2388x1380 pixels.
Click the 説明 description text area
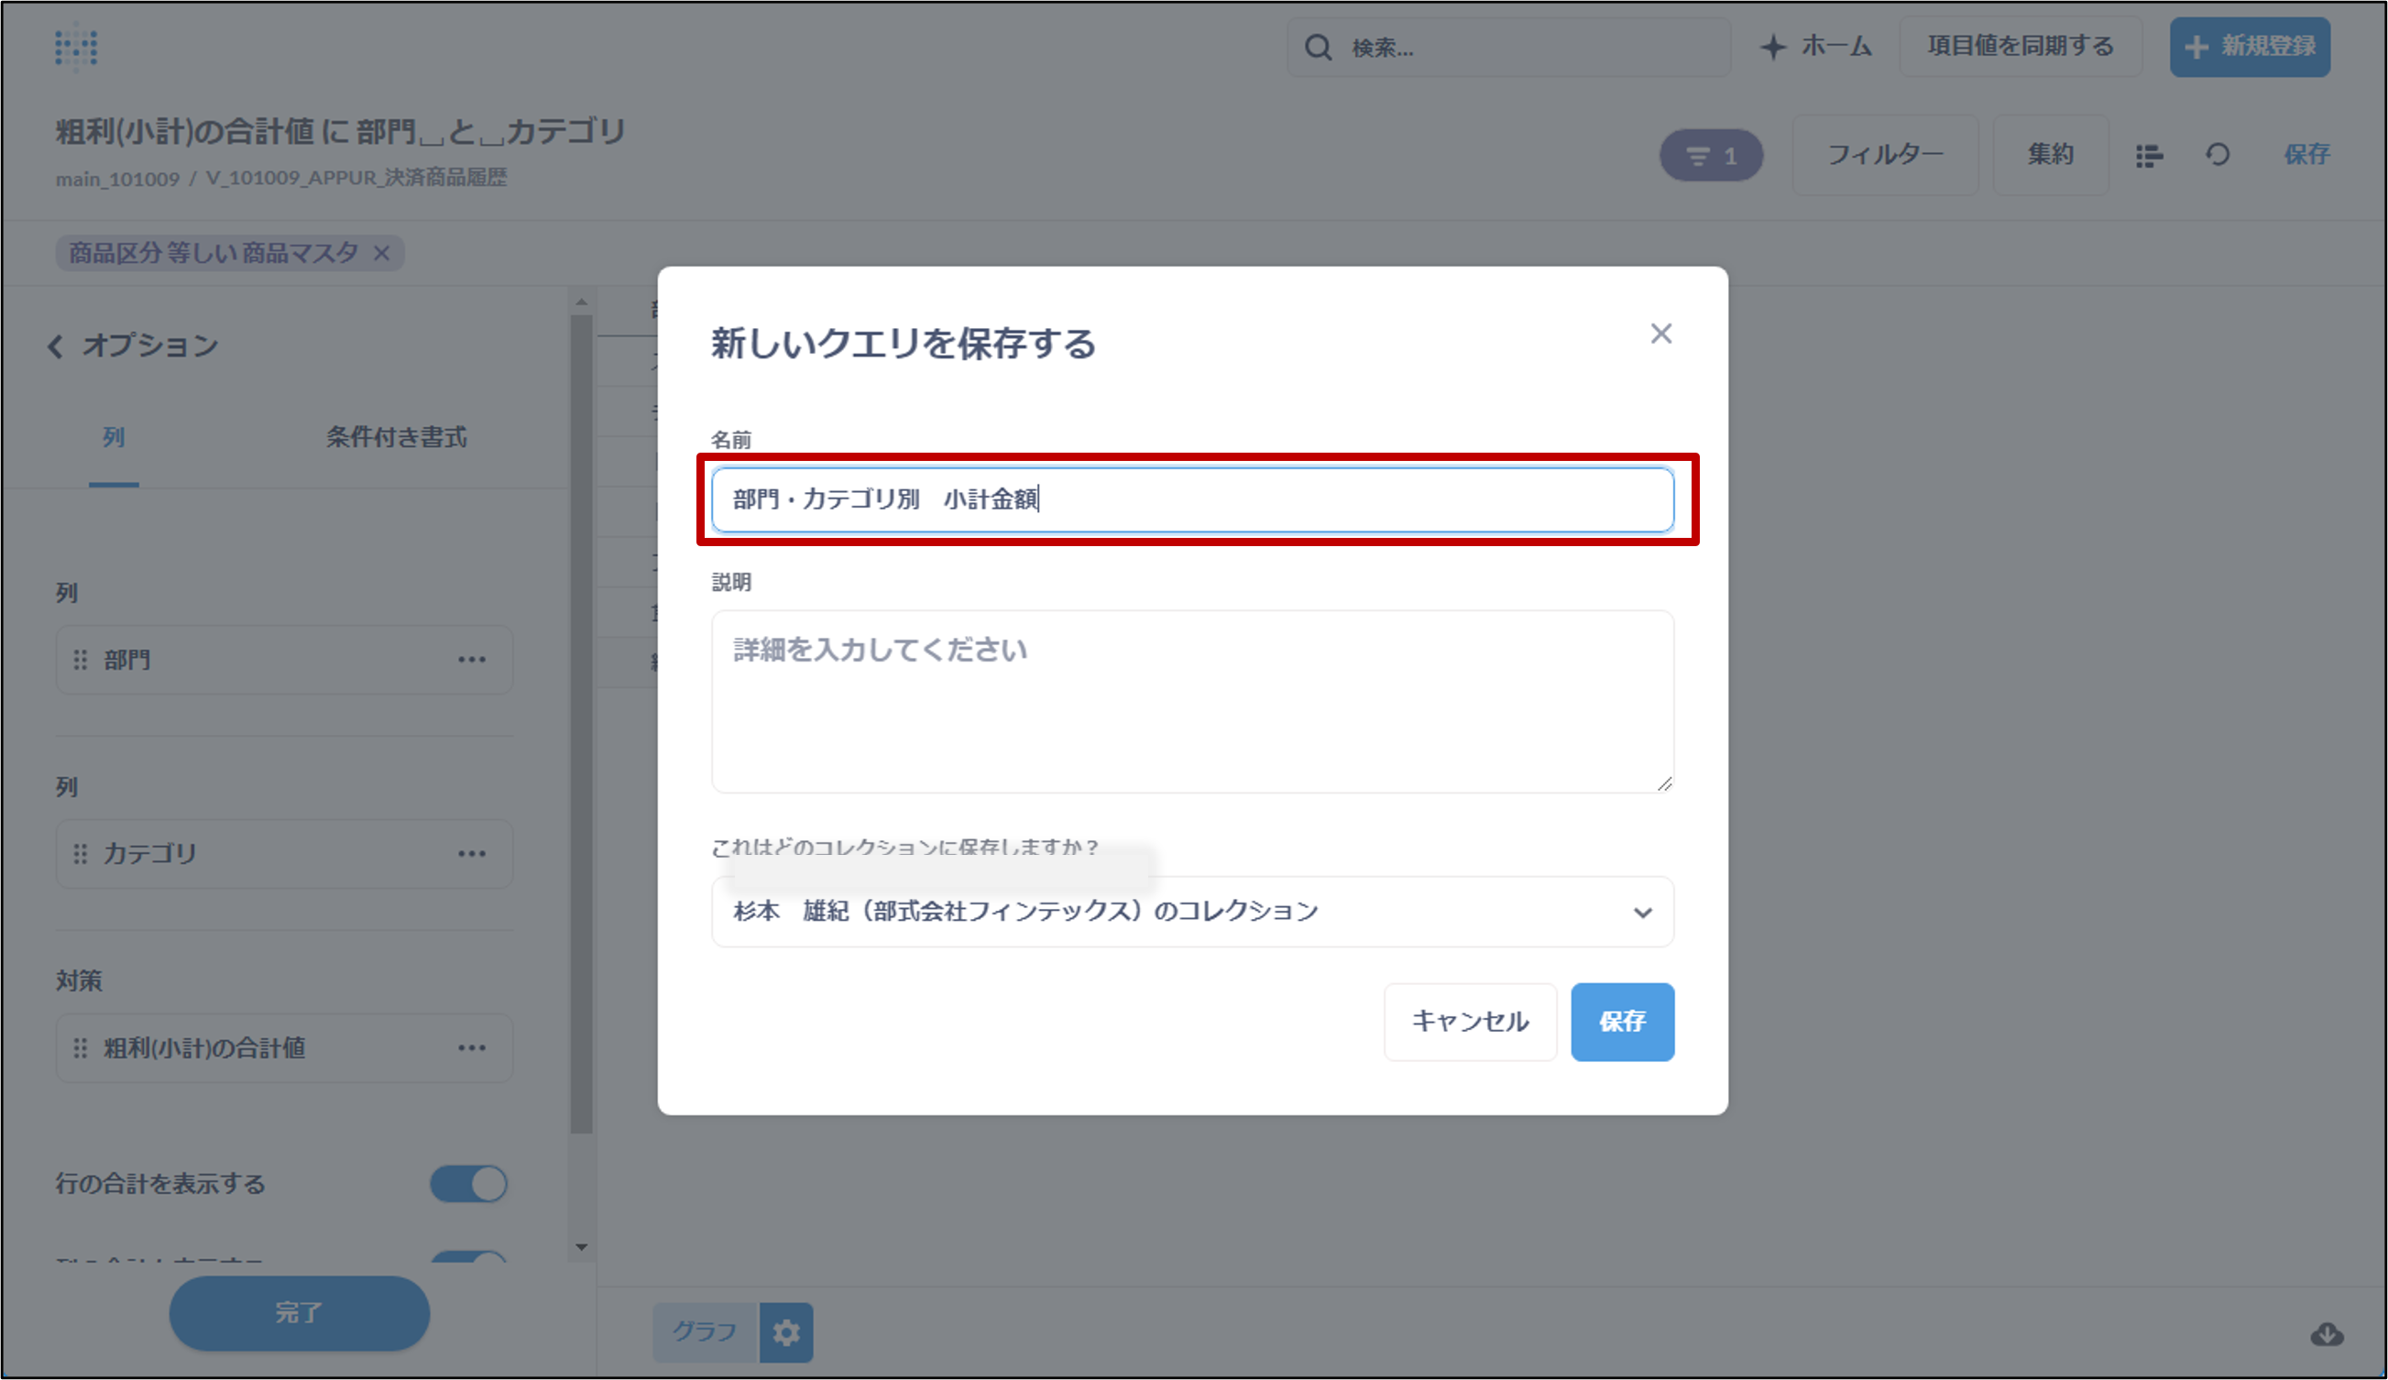tap(1192, 701)
